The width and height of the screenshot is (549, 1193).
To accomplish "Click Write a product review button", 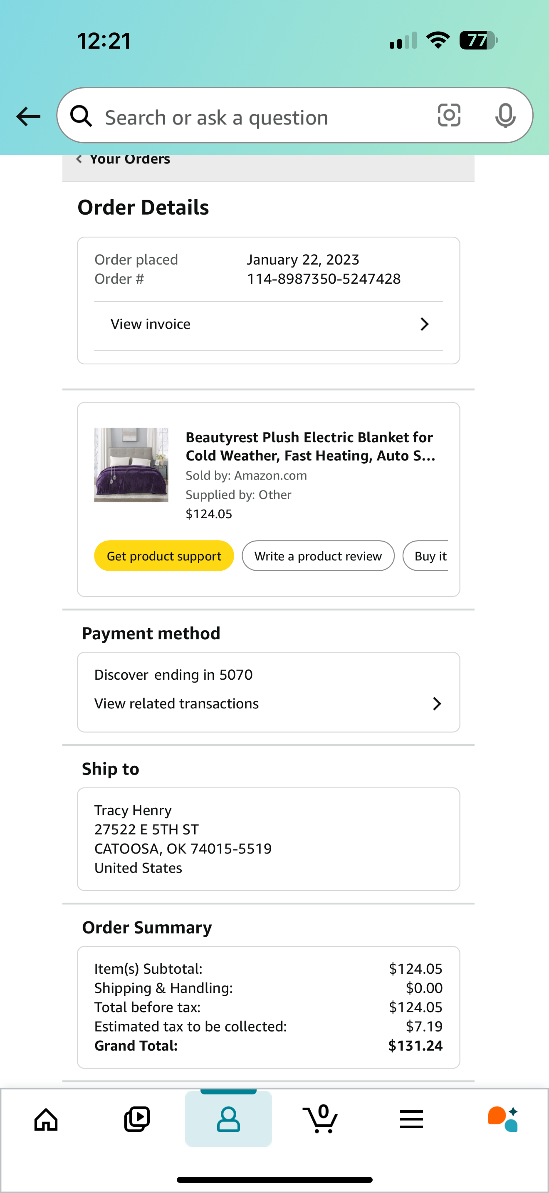I will [318, 556].
